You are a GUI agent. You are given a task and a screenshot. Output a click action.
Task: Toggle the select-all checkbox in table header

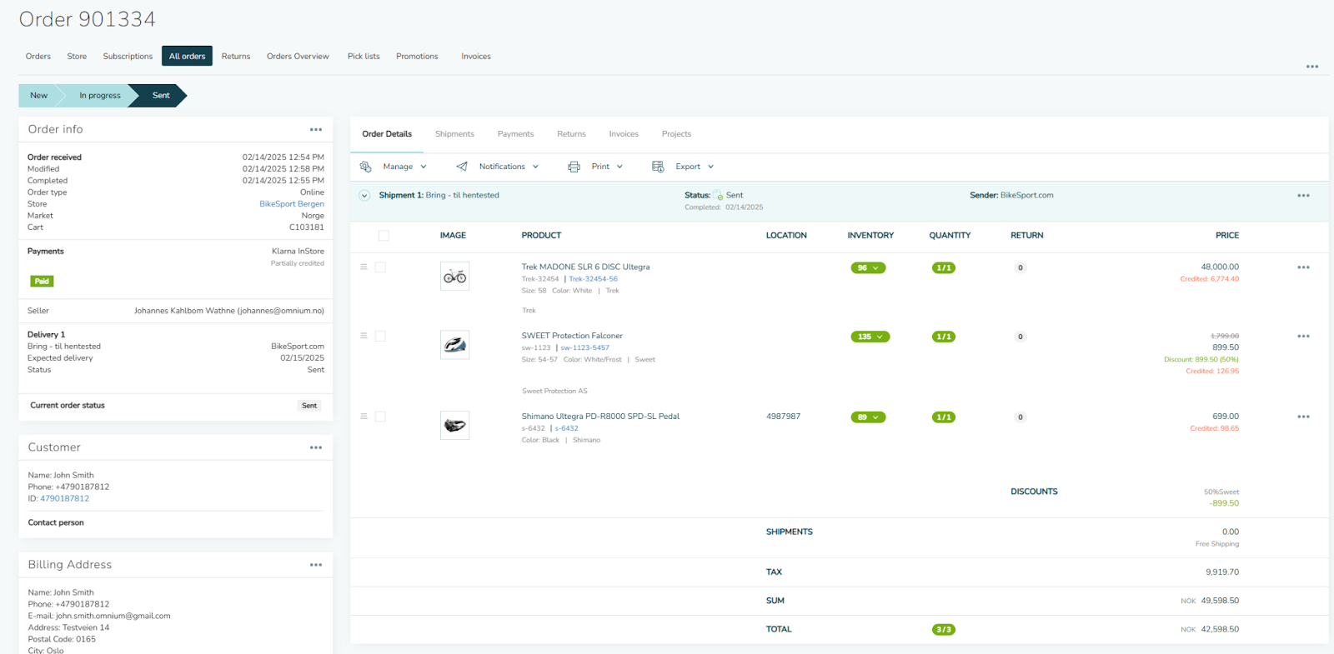(384, 236)
